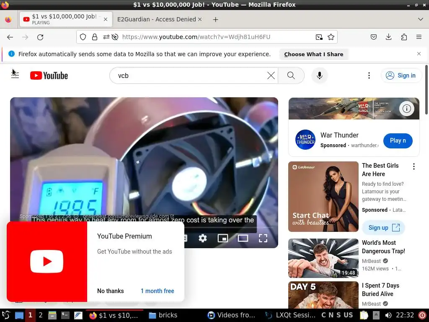Image resolution: width=429 pixels, height=322 pixels.
Task: Click autoplay blocked icon in address bar
Action: click(x=115, y=37)
